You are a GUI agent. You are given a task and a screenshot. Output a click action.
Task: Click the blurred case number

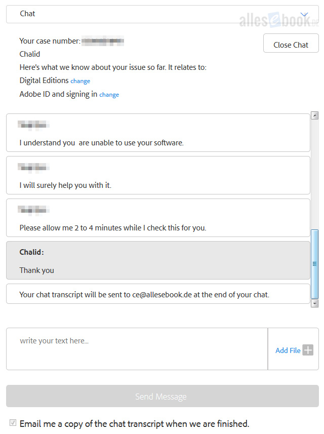pyautogui.click(x=103, y=41)
